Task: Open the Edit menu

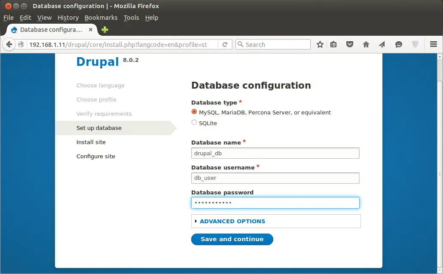Action: coord(25,18)
